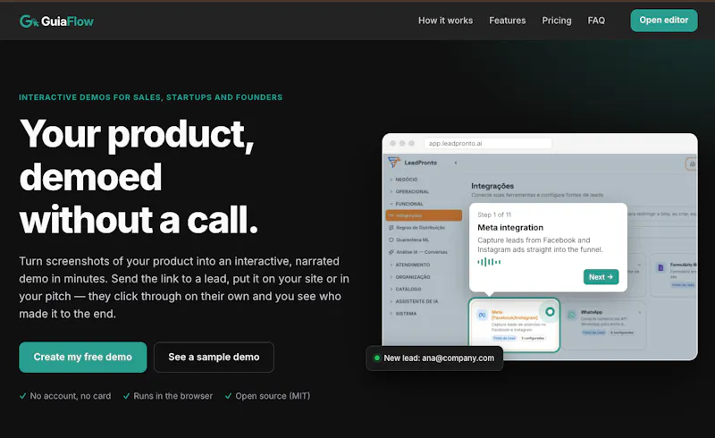Click the audio waveform narration icon
Screen dimensions: 715x438
click(x=489, y=262)
